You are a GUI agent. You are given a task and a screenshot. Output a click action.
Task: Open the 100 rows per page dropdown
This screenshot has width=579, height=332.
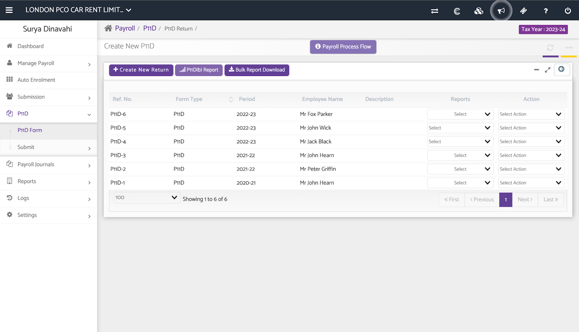[147, 198]
